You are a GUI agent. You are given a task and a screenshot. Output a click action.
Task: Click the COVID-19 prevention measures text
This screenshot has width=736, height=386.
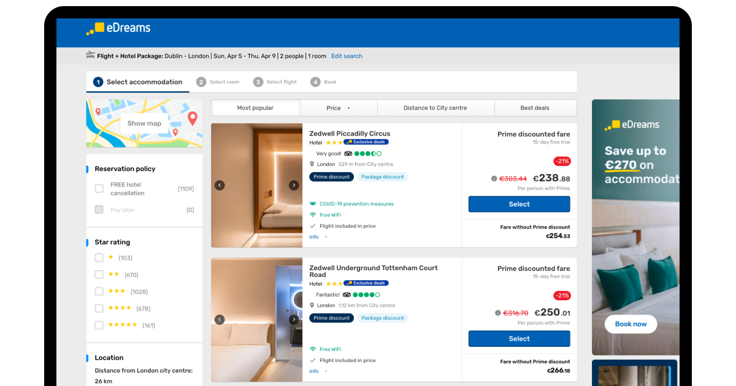pos(356,204)
